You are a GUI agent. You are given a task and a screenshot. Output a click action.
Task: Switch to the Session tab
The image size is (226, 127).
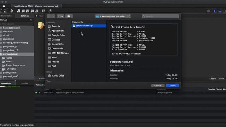25,83
